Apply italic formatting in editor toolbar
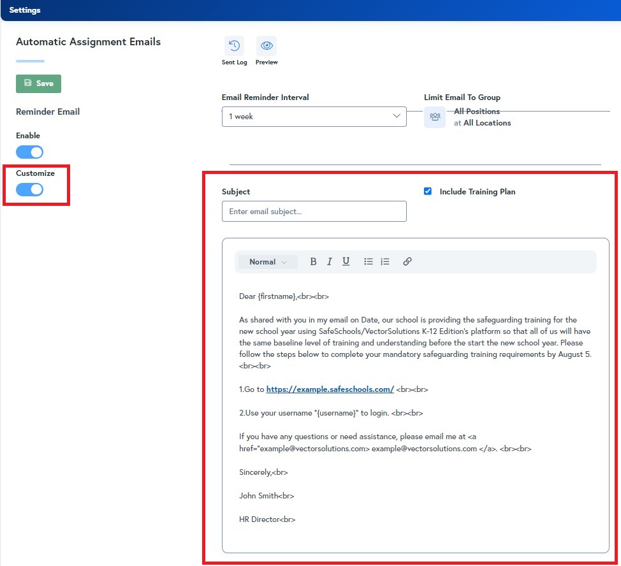The image size is (621, 566). (x=330, y=261)
